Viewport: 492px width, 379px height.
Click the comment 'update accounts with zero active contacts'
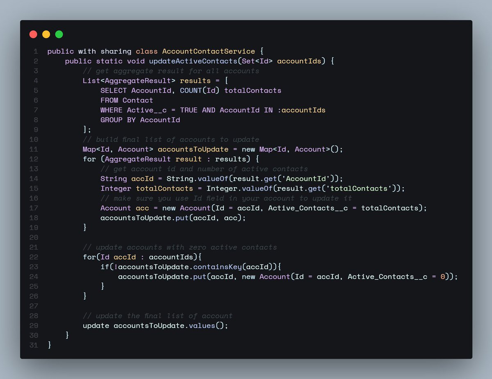[x=180, y=247]
